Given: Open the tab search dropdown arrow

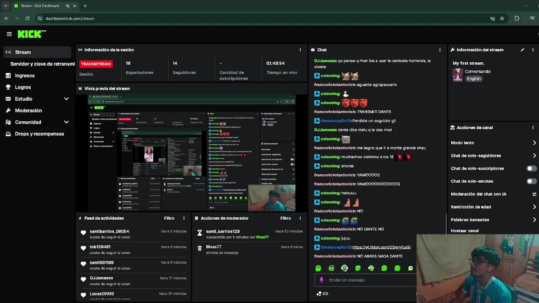Looking at the screenshot, I should point(5,6).
